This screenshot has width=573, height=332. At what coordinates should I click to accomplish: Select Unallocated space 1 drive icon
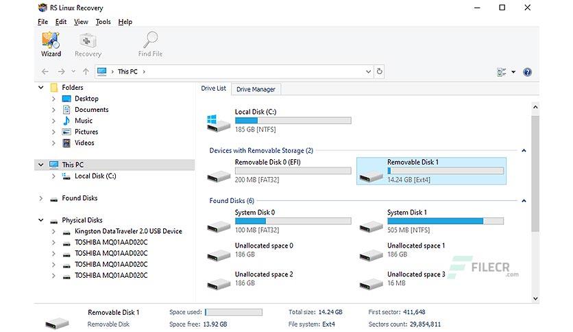[371, 255]
